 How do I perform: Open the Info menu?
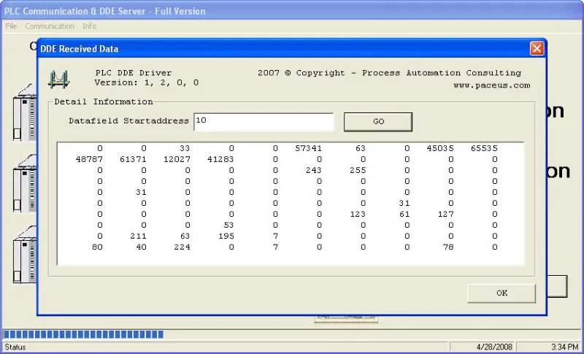tap(89, 26)
